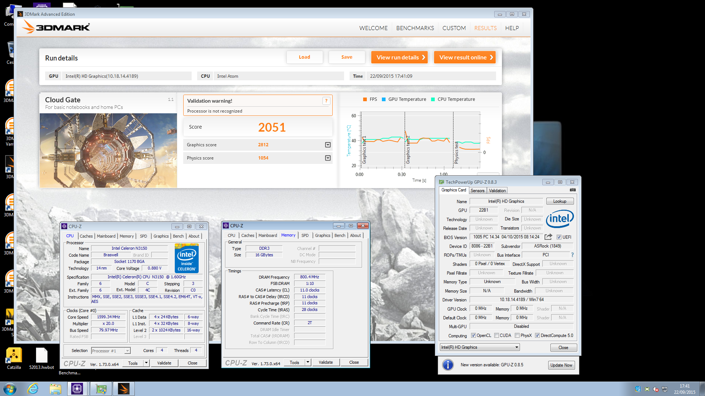Open Internet Explorer from the taskbar
Screen dimensions: 705x396
tap(33, 389)
